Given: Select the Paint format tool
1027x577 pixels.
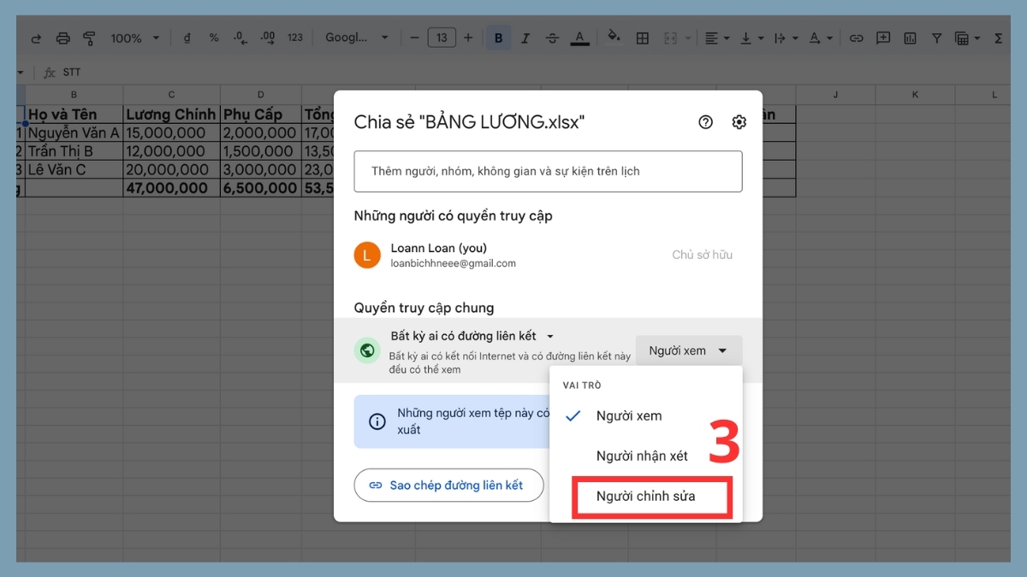Looking at the screenshot, I should [x=89, y=37].
